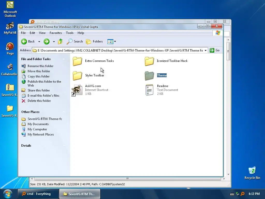The image size is (265, 199).
Task: Select the Theme folder icon
Action: [149, 75]
